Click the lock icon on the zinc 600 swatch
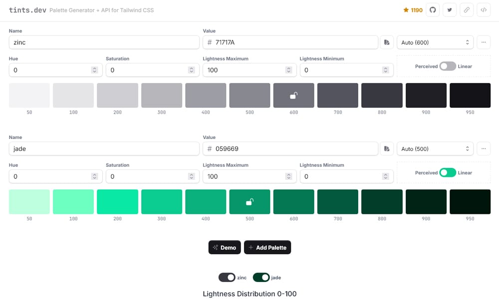 (293, 95)
